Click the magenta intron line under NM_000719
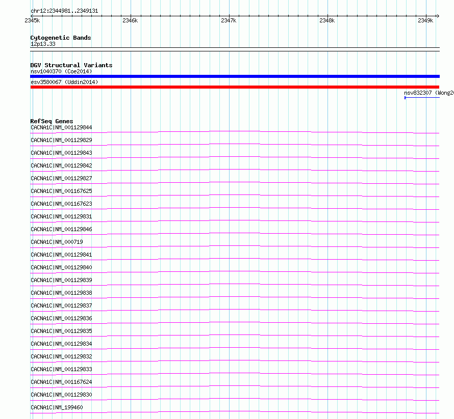454x419 pixels. (x=235, y=246)
